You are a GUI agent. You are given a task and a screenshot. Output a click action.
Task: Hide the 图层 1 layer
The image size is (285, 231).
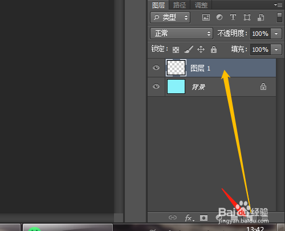tap(156, 68)
